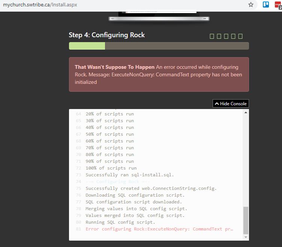Click the laptop image at page top
The height and width of the screenshot is (247, 282).
pyautogui.click(x=159, y=17)
